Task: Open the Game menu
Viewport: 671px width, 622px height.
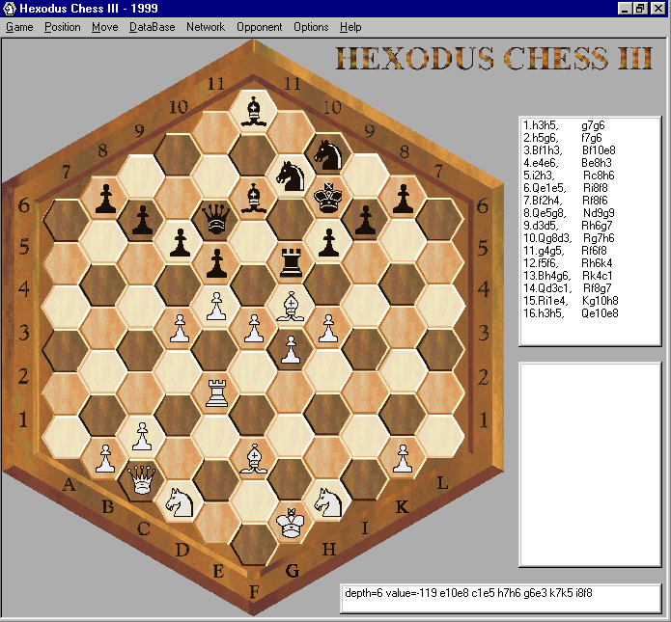Action: (x=19, y=27)
